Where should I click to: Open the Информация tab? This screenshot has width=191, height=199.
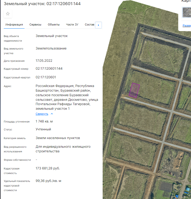pos(14,25)
